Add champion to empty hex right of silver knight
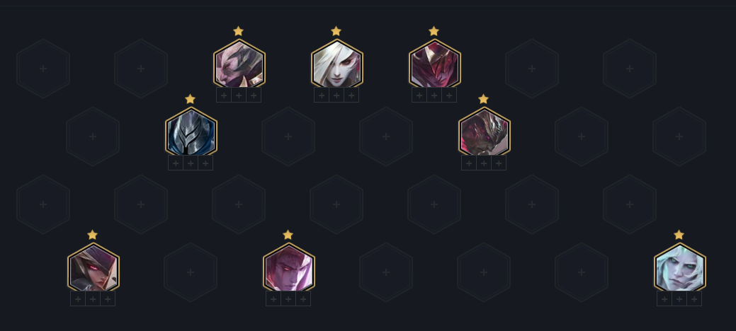Viewport: 736px width, 331px height. 288,137
